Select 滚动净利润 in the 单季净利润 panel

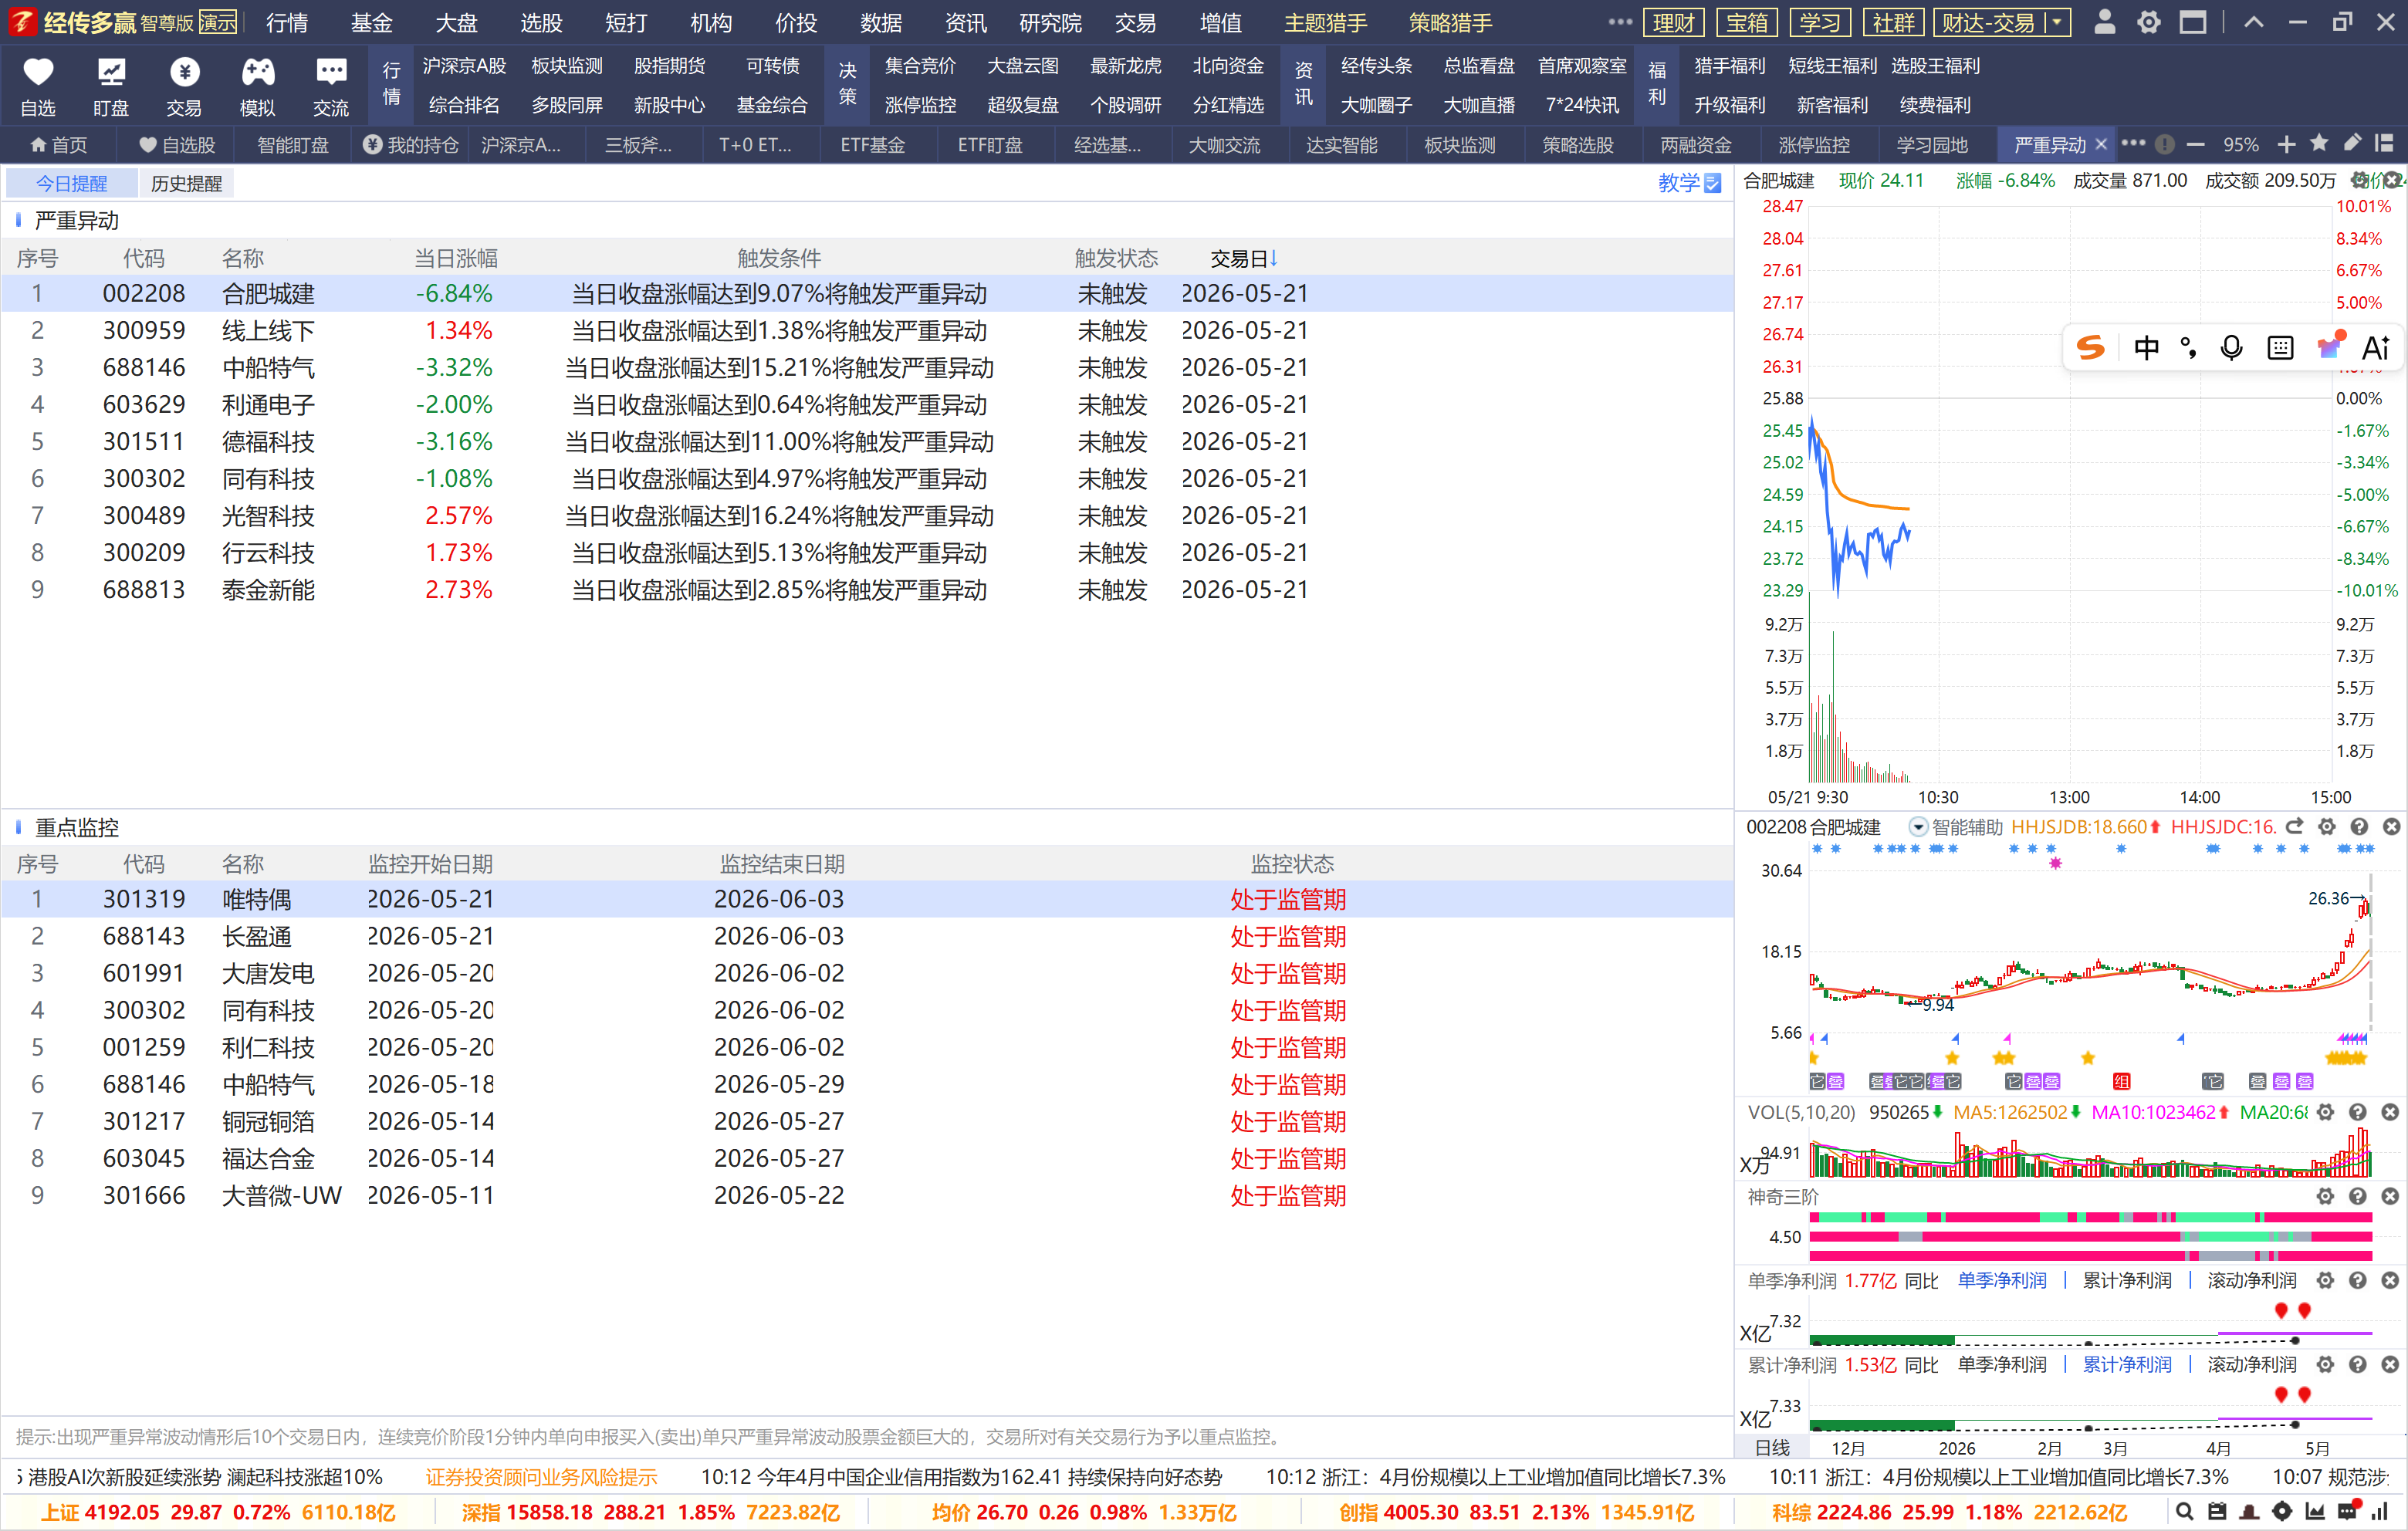click(x=2251, y=1280)
